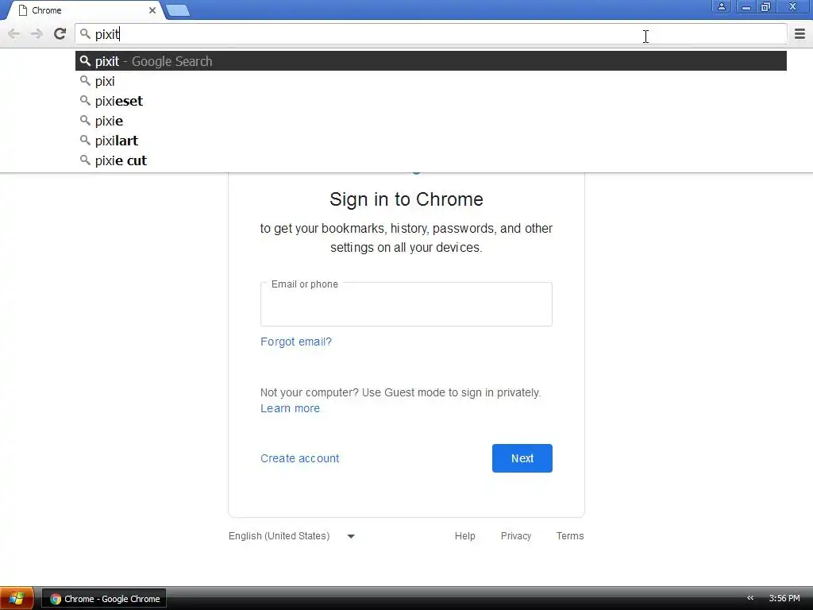Open the Help footer link
This screenshot has width=813, height=610.
[464, 536]
